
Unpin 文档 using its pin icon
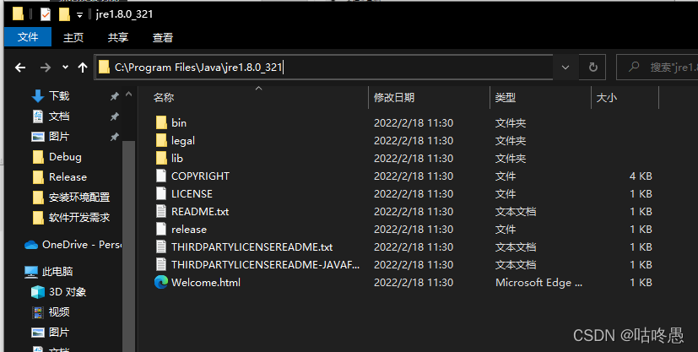(115, 116)
